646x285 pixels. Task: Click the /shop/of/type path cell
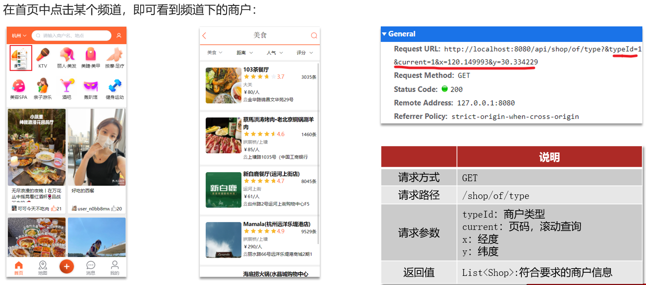click(x=550, y=196)
